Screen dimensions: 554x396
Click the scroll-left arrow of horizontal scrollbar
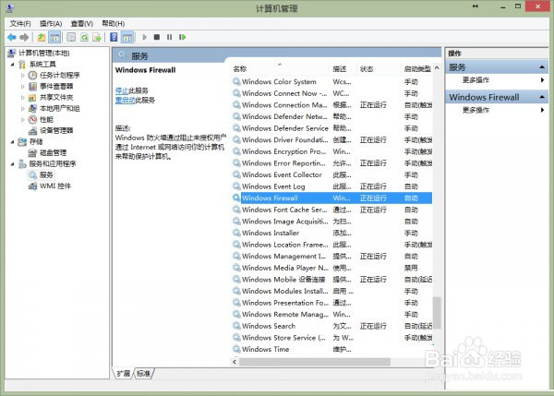click(x=235, y=362)
